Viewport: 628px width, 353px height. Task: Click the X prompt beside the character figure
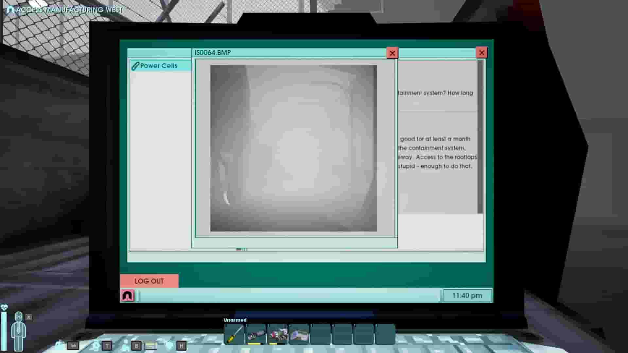29,316
